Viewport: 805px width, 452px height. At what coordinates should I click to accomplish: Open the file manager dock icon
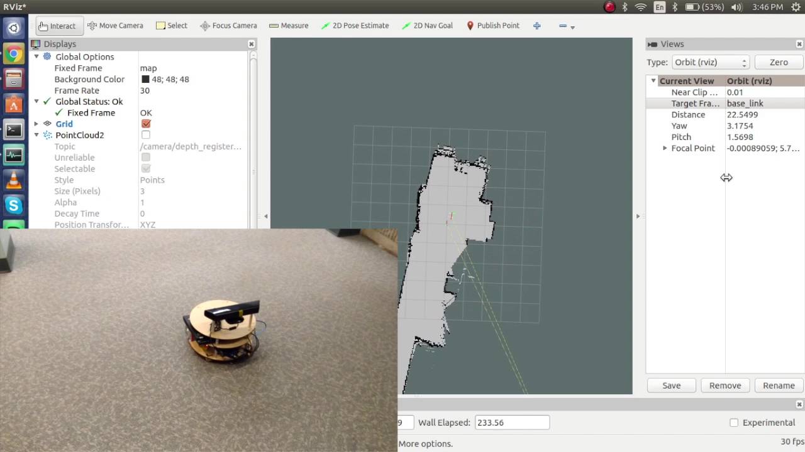14,79
